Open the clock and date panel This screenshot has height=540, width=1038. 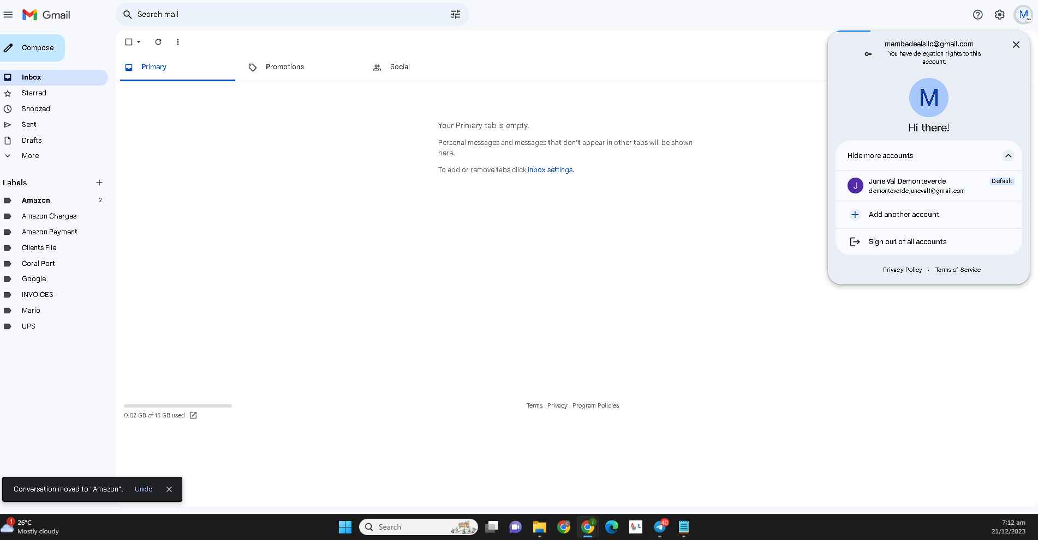[x=1008, y=527]
